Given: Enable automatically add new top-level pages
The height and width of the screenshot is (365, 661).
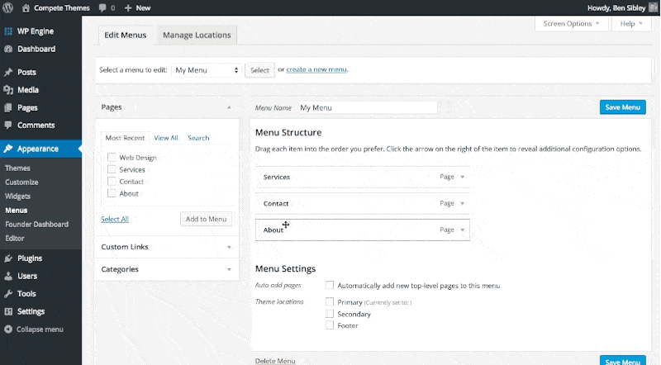Looking at the screenshot, I should pos(330,286).
